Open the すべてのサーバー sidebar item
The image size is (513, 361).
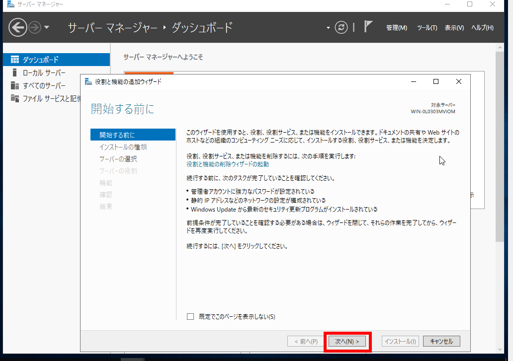[44, 85]
